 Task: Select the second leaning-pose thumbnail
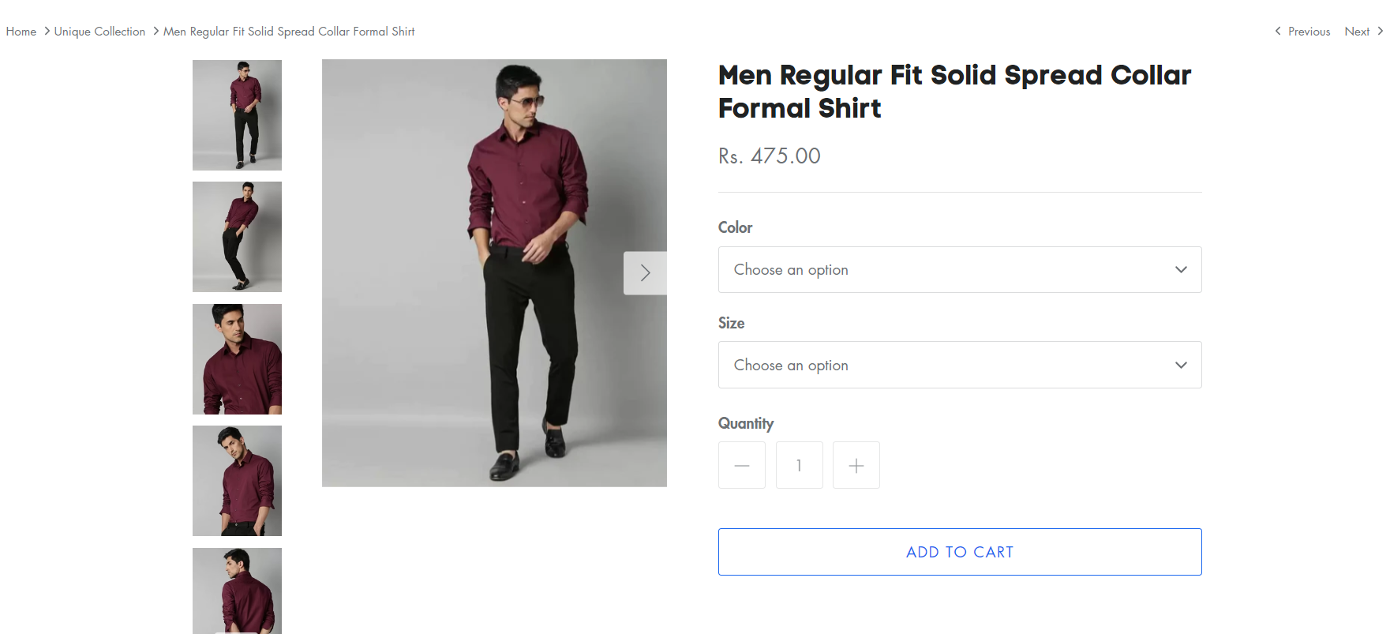(x=237, y=237)
